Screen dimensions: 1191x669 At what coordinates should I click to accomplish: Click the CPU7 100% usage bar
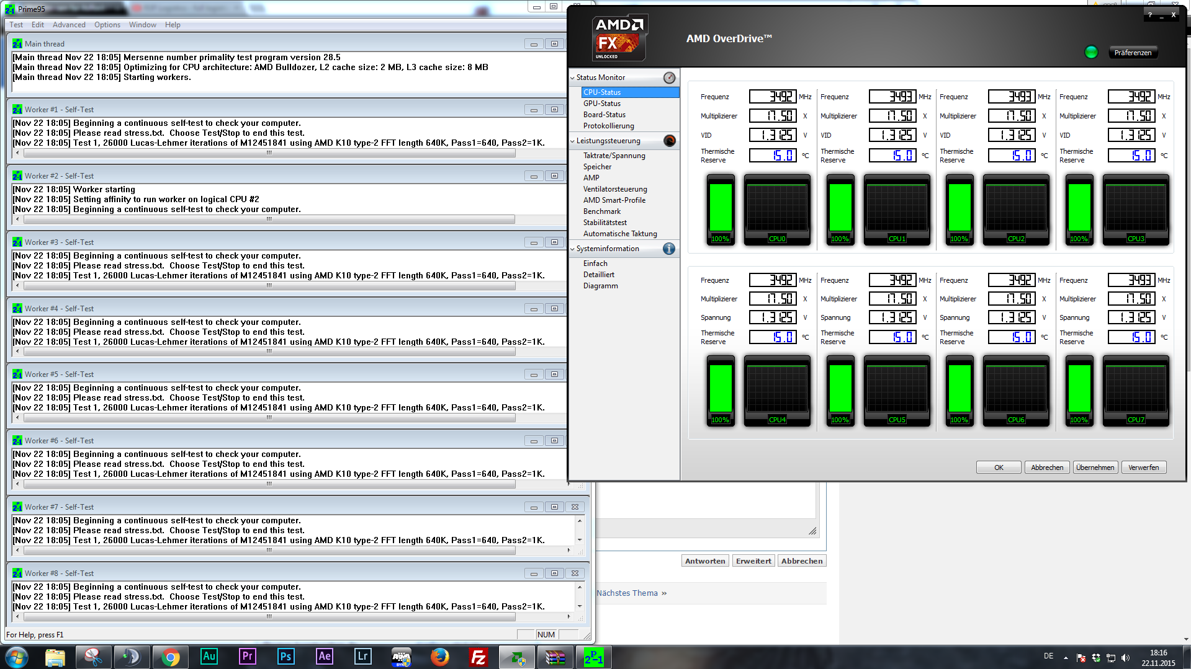[x=1079, y=392]
